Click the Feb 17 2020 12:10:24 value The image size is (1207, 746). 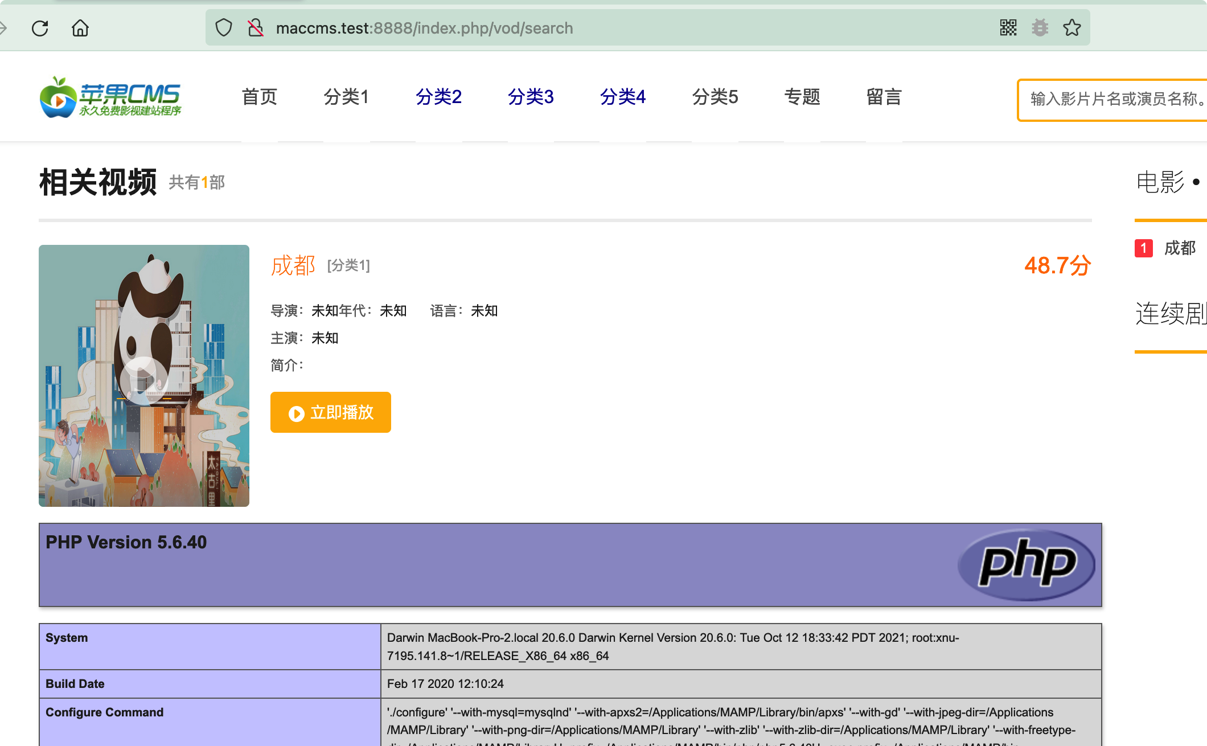pos(445,684)
